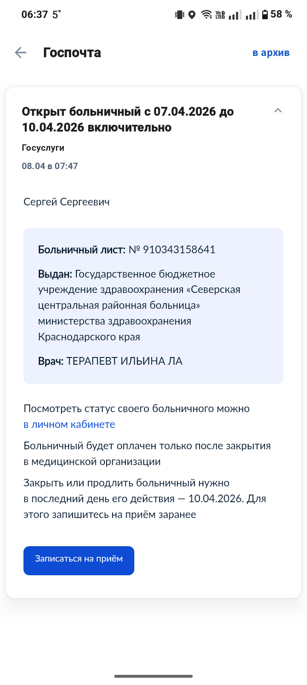This screenshot has width=307, height=685.
Task: Tap the vibrate mode status icon
Action: tap(180, 15)
